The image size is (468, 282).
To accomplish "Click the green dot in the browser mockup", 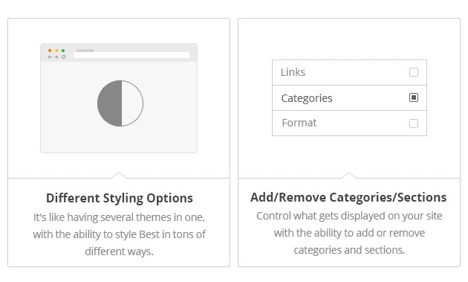I will point(63,51).
